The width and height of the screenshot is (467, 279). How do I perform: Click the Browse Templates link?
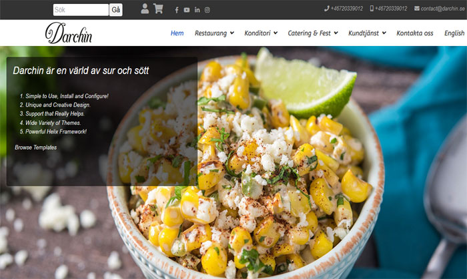pyautogui.click(x=36, y=148)
